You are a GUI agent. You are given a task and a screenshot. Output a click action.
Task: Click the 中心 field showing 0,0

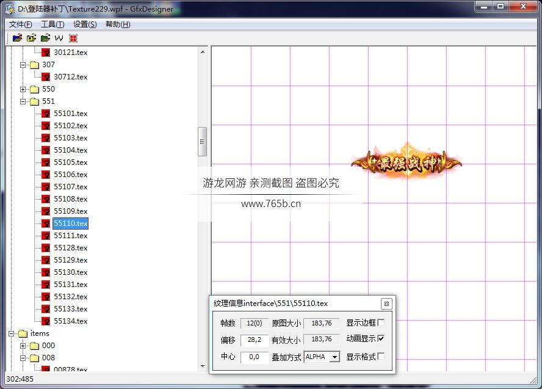[x=255, y=357]
